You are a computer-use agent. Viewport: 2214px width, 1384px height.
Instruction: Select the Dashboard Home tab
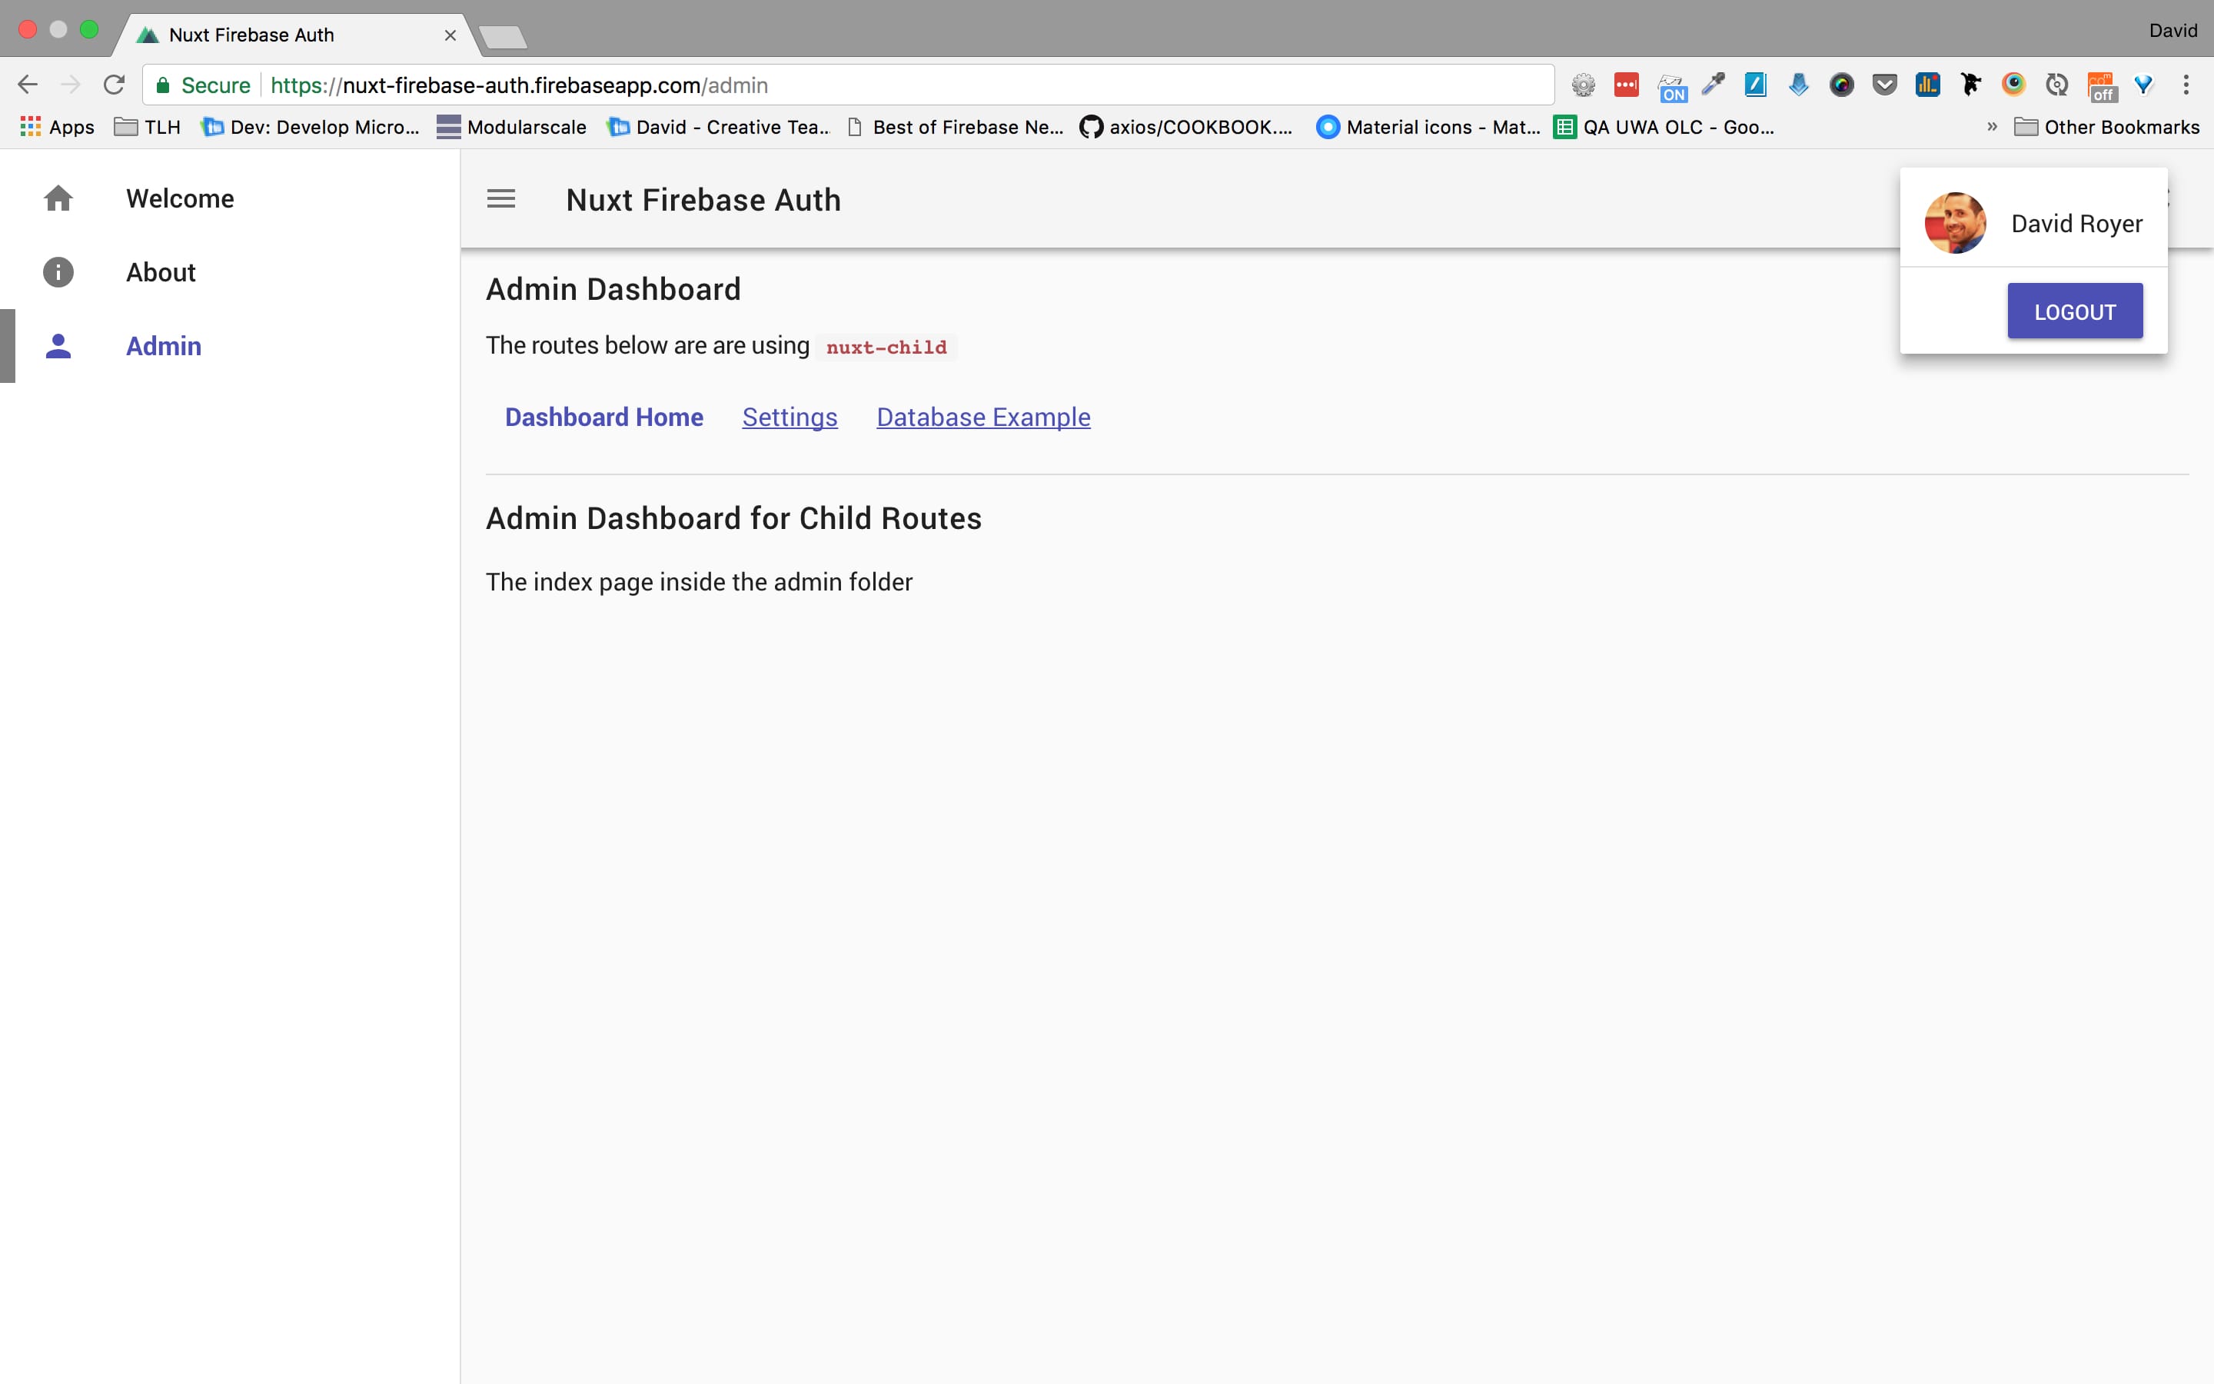coord(603,418)
